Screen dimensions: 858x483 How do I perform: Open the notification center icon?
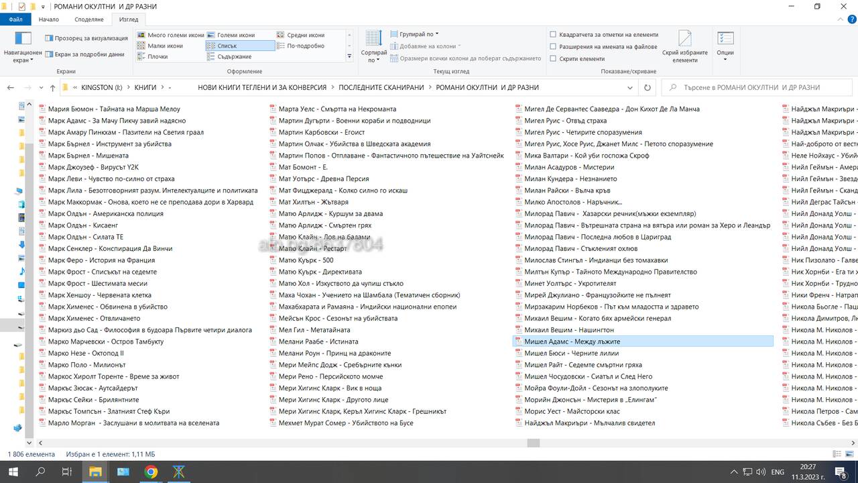tap(841, 472)
